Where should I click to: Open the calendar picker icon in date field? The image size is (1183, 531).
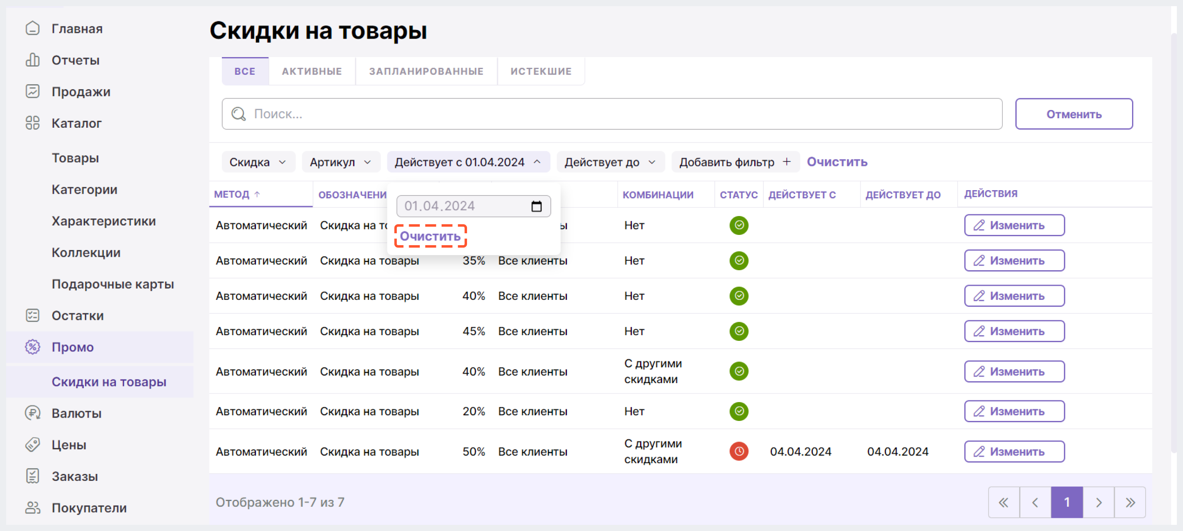coord(536,206)
